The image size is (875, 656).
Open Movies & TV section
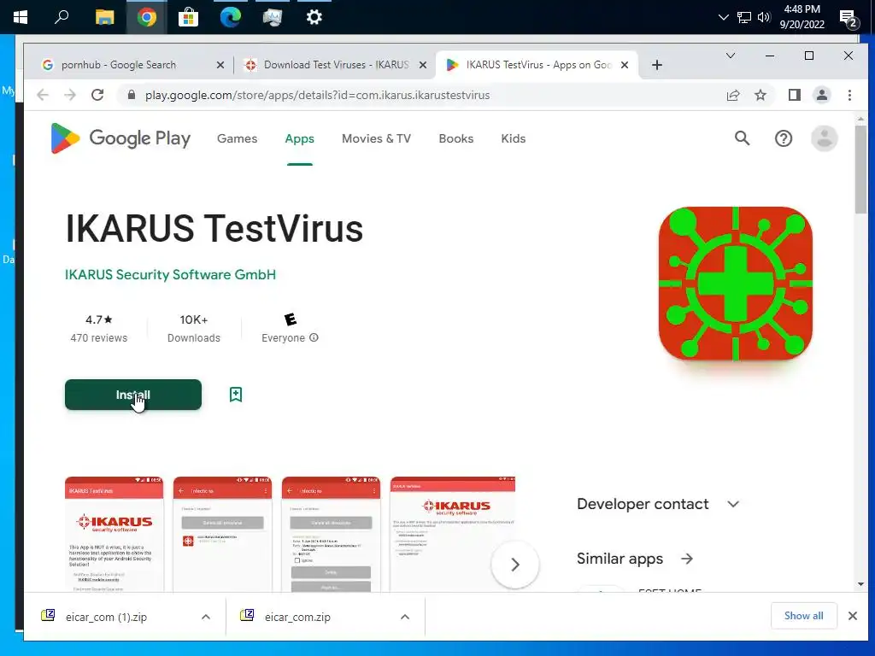pyautogui.click(x=376, y=138)
